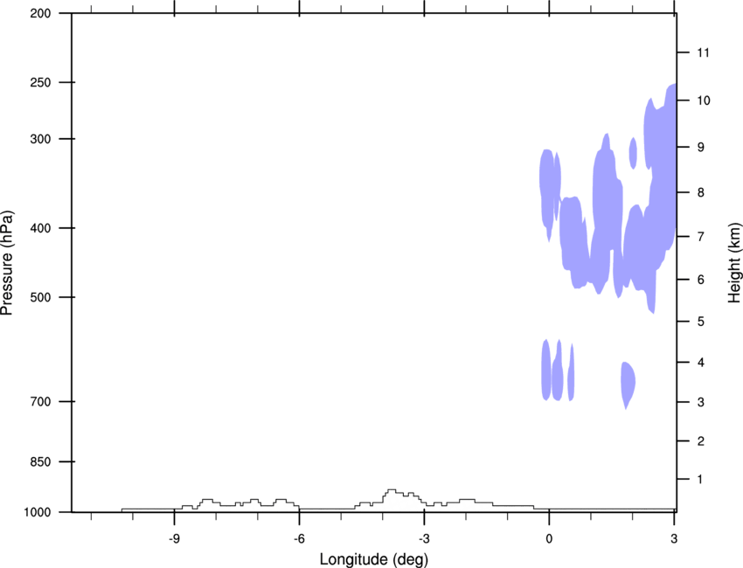
Task: Pick the 7 km height label
Action: [x=701, y=237]
